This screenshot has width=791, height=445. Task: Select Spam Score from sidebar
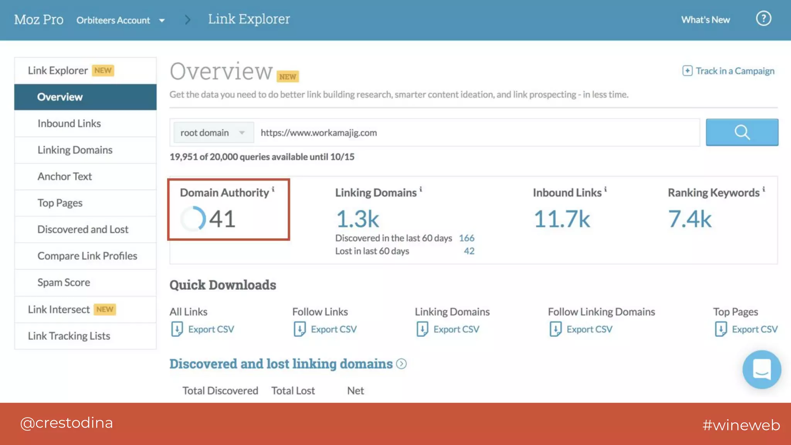pos(64,282)
